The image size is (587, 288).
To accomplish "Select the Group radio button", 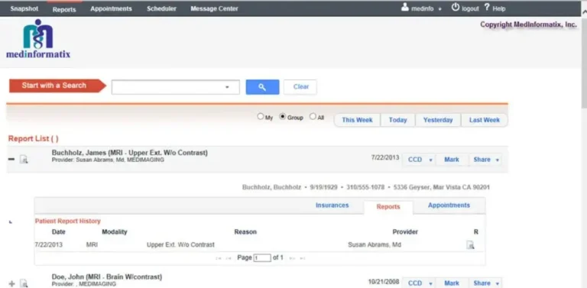I will click(283, 117).
